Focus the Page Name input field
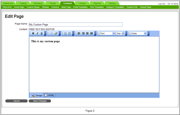The width and height of the screenshot is (180, 115). [x=75, y=24]
